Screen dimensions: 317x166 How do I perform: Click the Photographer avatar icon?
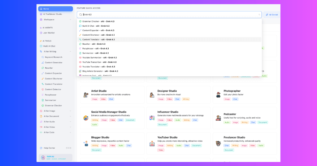pyautogui.click(x=218, y=95)
